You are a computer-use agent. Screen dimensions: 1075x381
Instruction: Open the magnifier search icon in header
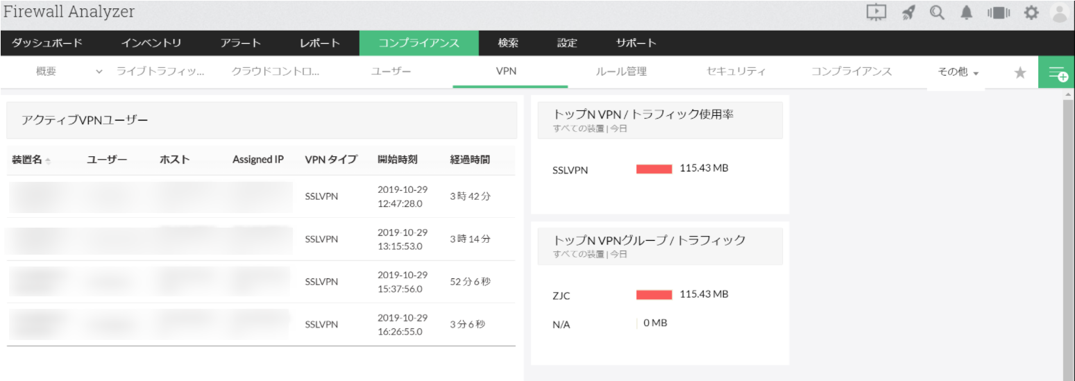937,12
